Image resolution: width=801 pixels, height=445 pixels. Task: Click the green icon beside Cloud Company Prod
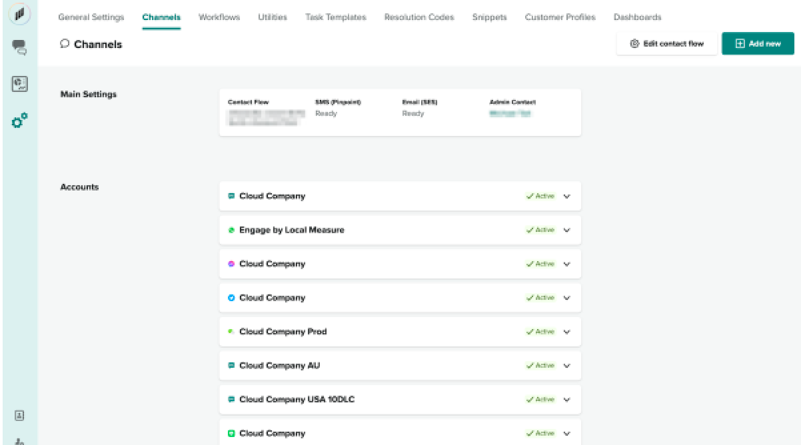231,332
